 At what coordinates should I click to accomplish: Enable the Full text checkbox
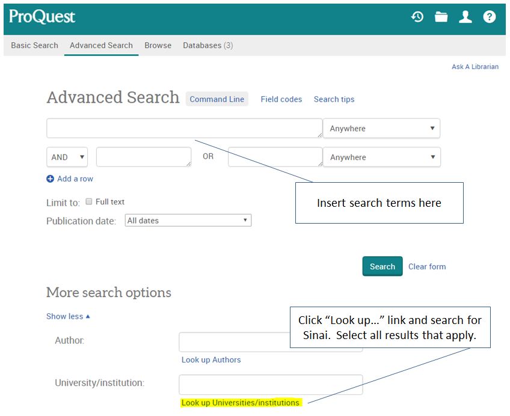[x=89, y=201]
